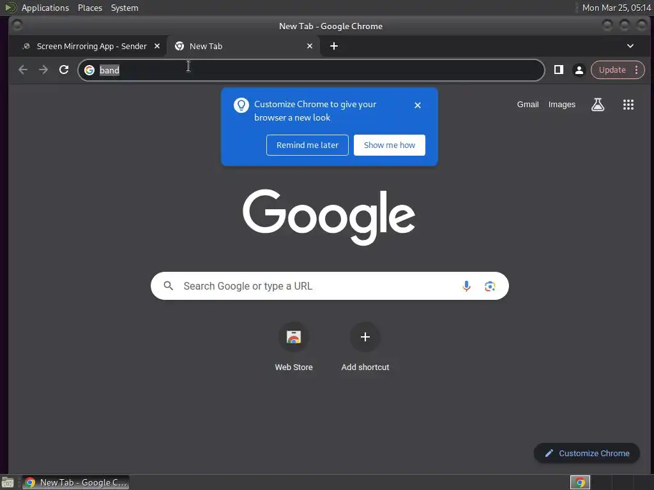
Task: Click the show desktop icon in bottom panel
Action: click(x=8, y=482)
